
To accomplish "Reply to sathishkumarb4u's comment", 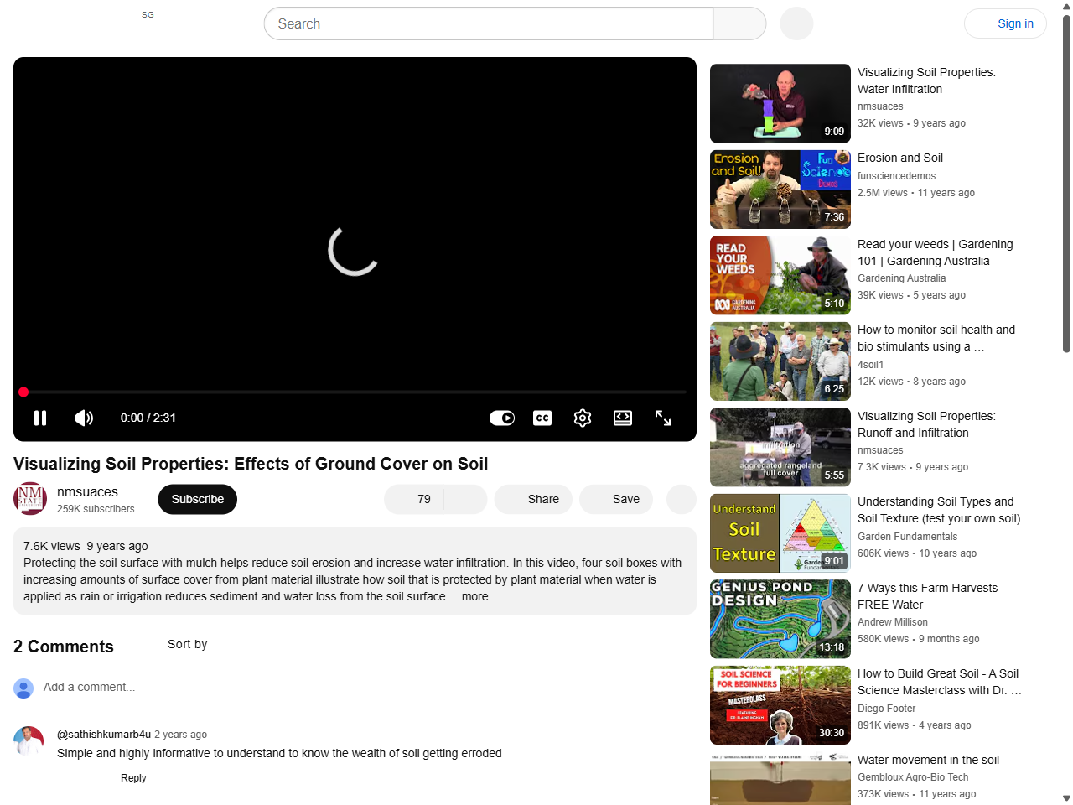I will pos(133,778).
